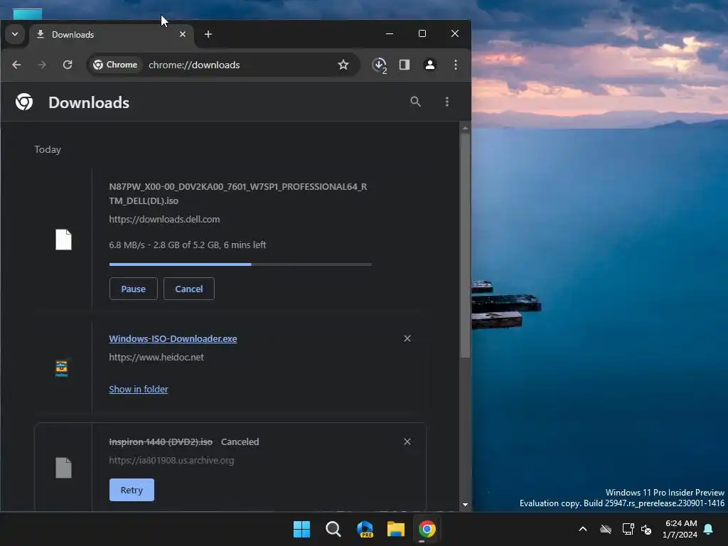Click the https://www.heidoc.net source URL

156,357
